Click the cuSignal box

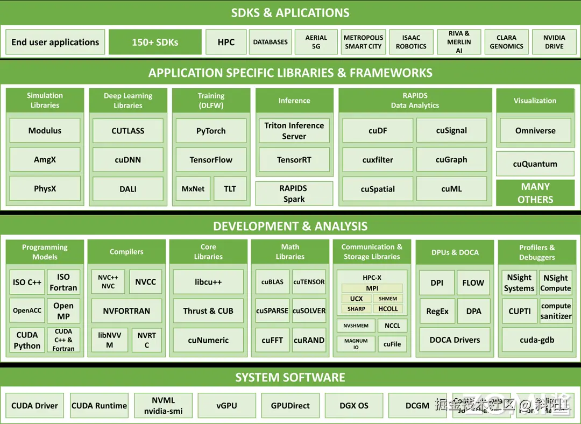[x=451, y=130]
